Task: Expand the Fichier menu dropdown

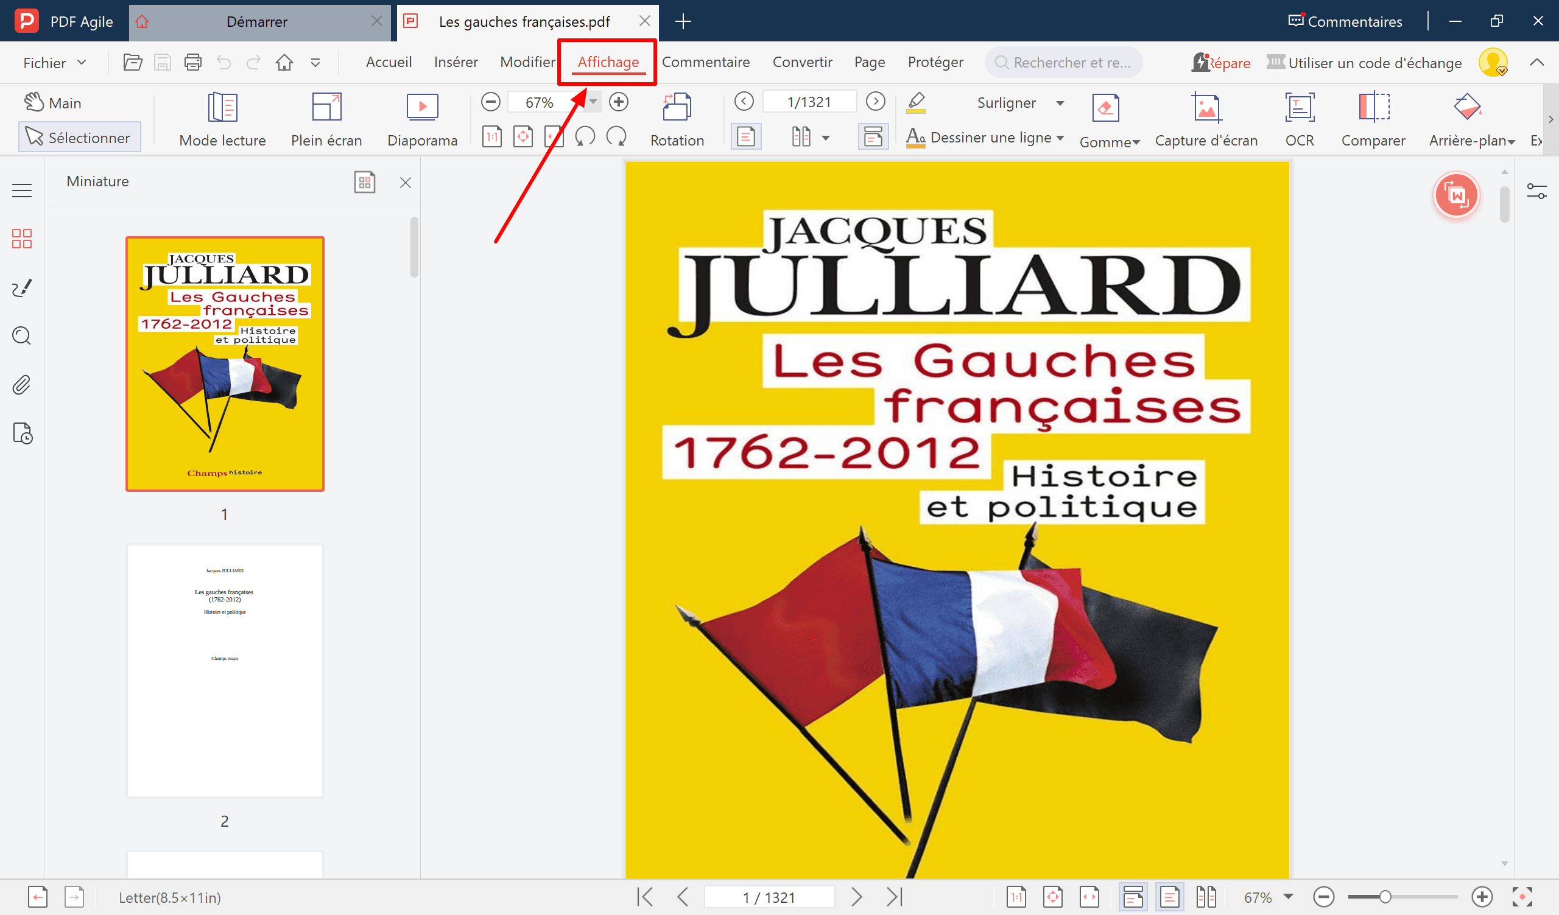Action: coord(54,63)
